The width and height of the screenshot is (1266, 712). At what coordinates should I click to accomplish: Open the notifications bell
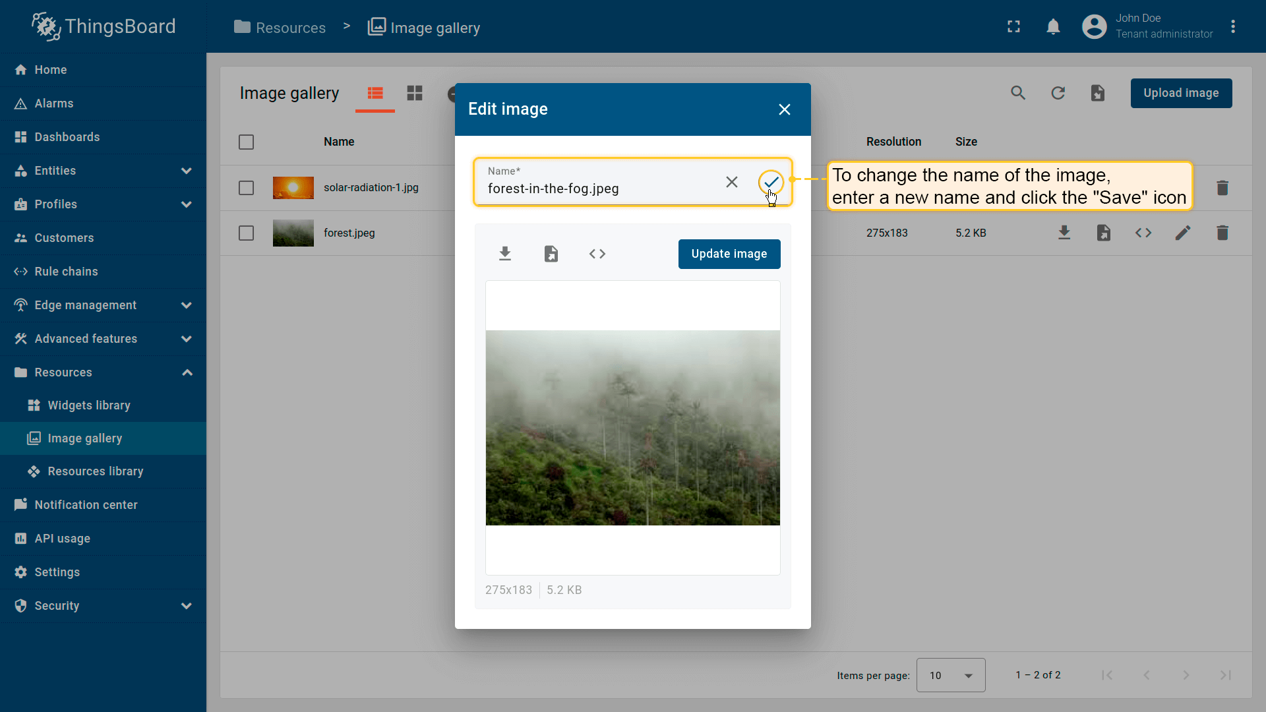(1053, 26)
